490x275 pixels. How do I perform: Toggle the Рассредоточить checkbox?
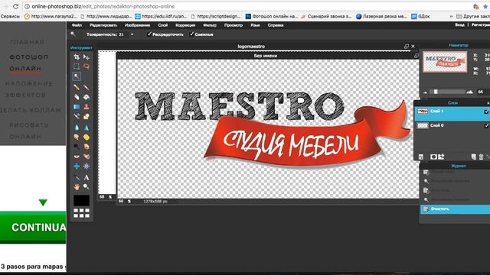[x=149, y=34]
